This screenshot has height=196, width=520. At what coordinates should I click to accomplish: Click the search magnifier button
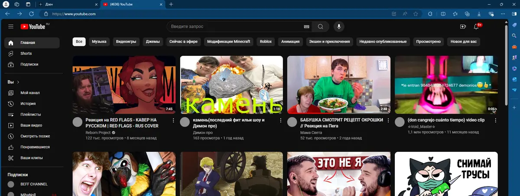coord(320,26)
